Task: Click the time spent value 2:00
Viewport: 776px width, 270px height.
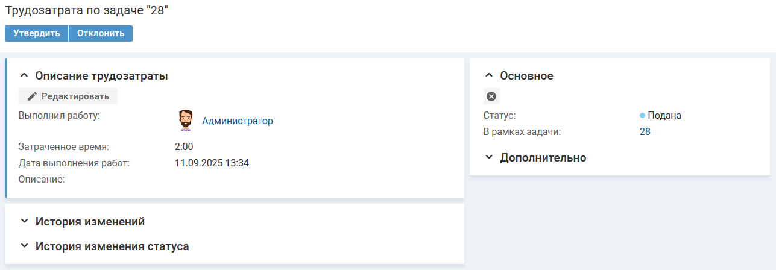Action: pyautogui.click(x=184, y=146)
